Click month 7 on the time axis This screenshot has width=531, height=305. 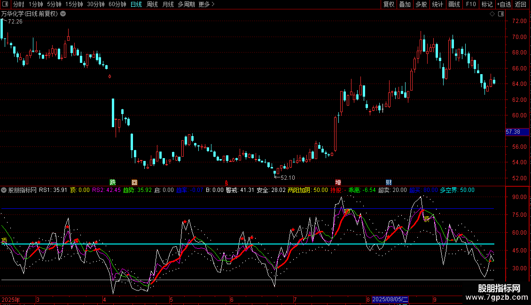(295, 300)
